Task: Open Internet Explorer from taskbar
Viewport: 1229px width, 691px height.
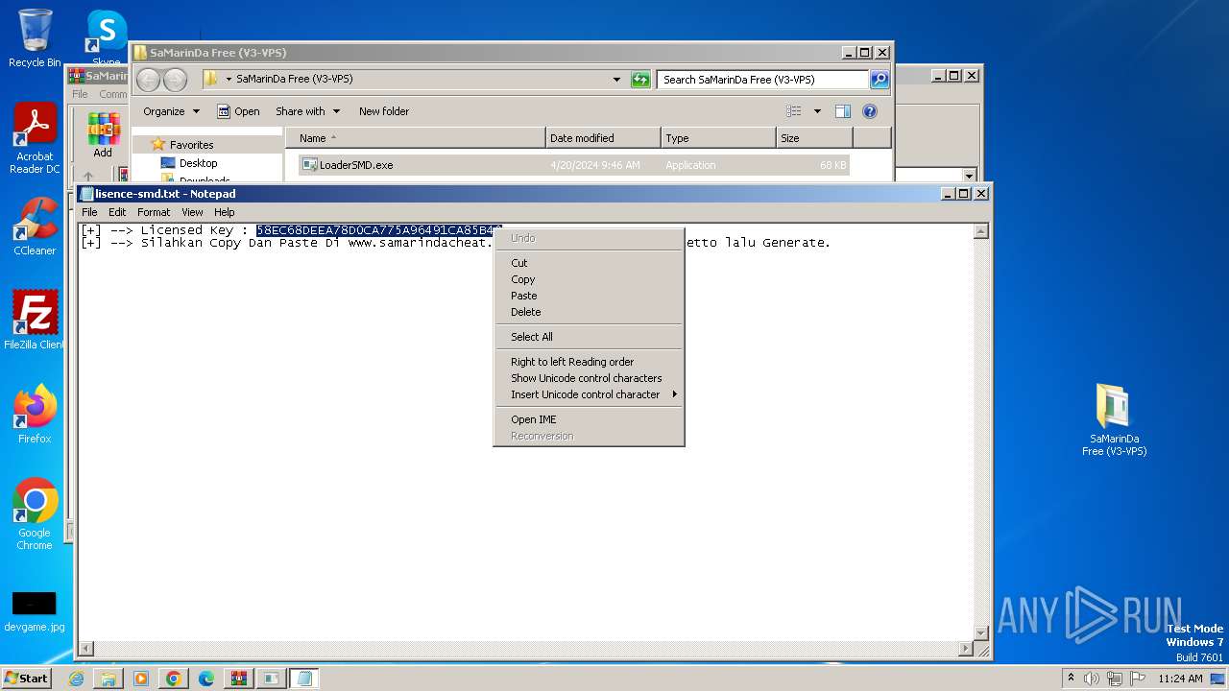Action: [77, 679]
